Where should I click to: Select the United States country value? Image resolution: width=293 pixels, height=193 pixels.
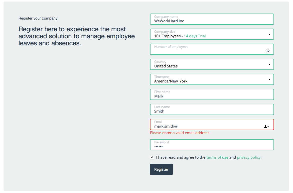[x=166, y=66]
